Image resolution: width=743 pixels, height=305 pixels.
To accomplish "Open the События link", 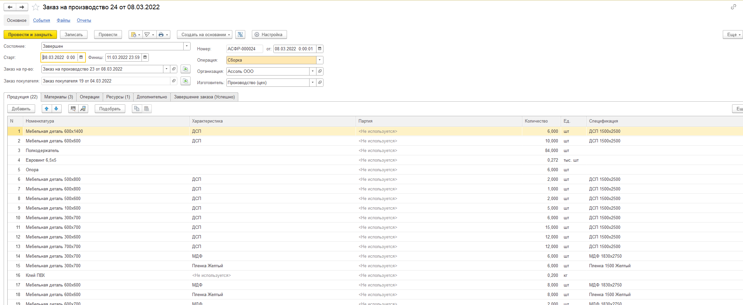I will tap(41, 21).
